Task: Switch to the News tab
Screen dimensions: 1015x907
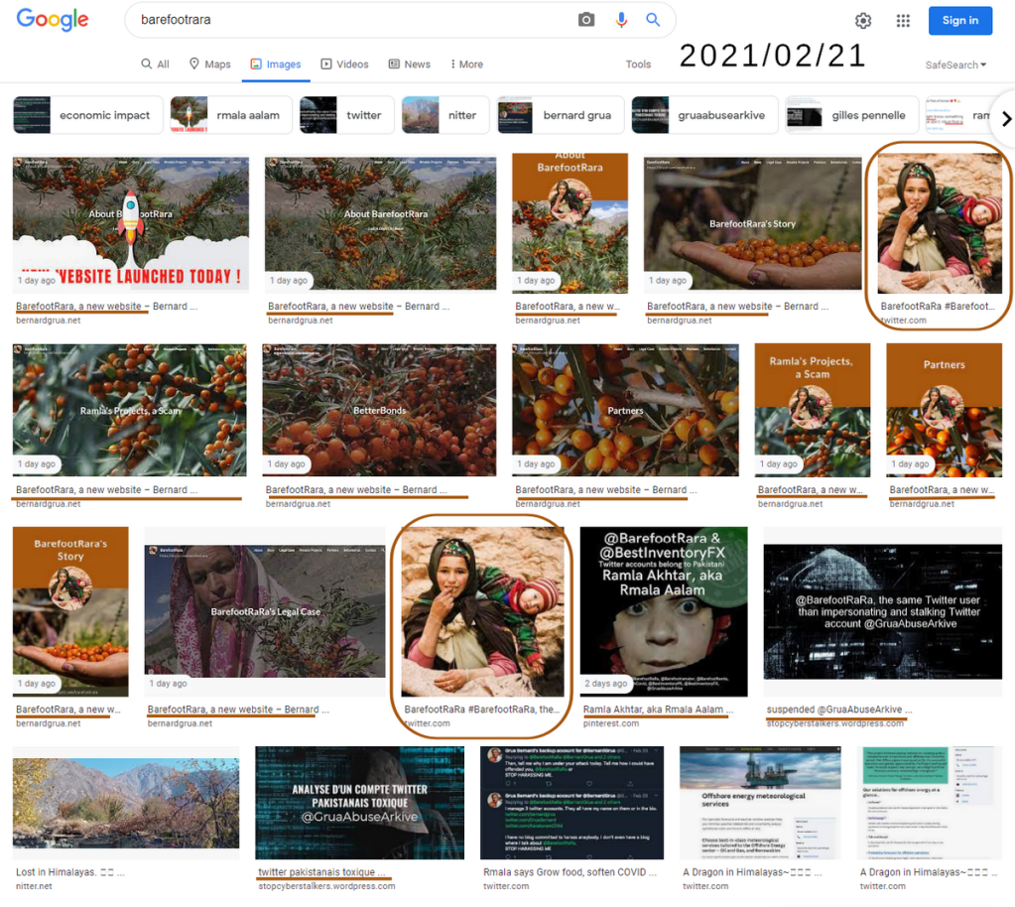Action: click(409, 64)
